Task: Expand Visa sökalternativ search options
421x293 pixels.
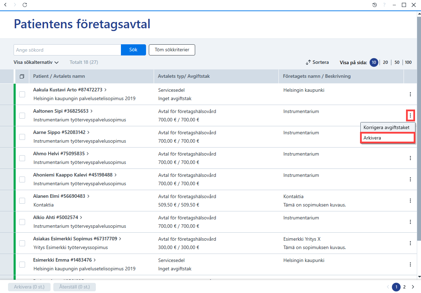Action: coord(36,62)
